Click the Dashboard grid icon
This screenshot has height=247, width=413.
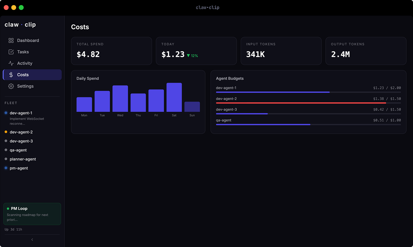pos(11,41)
